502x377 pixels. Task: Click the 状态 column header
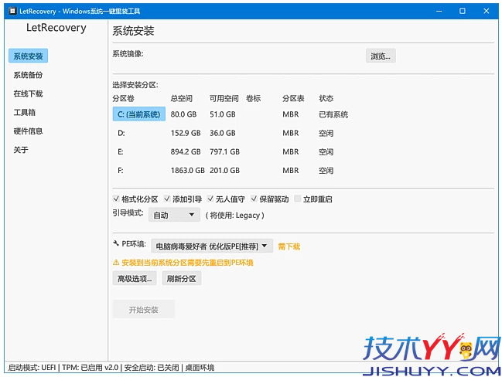[x=326, y=98]
